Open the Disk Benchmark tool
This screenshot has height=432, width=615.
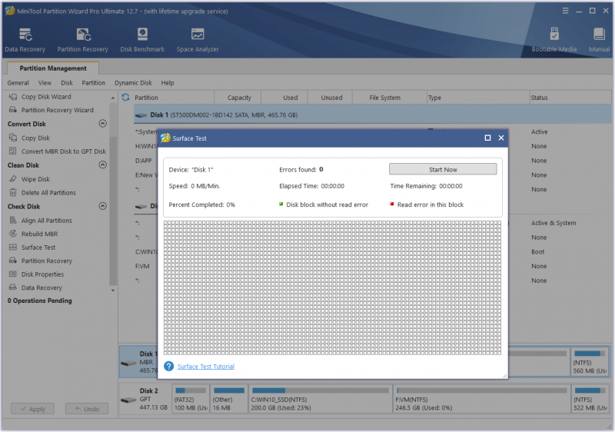point(142,40)
